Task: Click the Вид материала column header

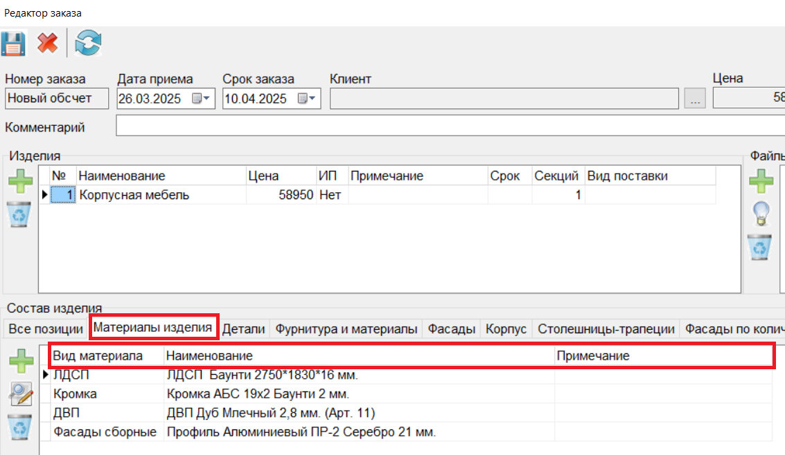Action: pyautogui.click(x=98, y=355)
